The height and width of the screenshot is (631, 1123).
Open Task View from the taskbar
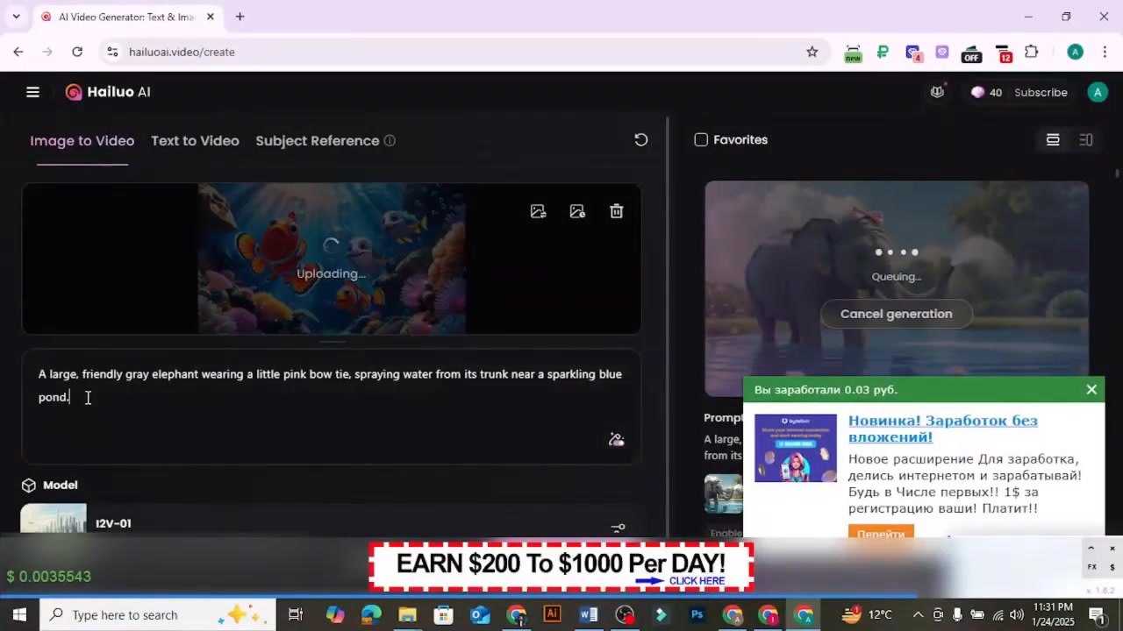pyautogui.click(x=296, y=614)
